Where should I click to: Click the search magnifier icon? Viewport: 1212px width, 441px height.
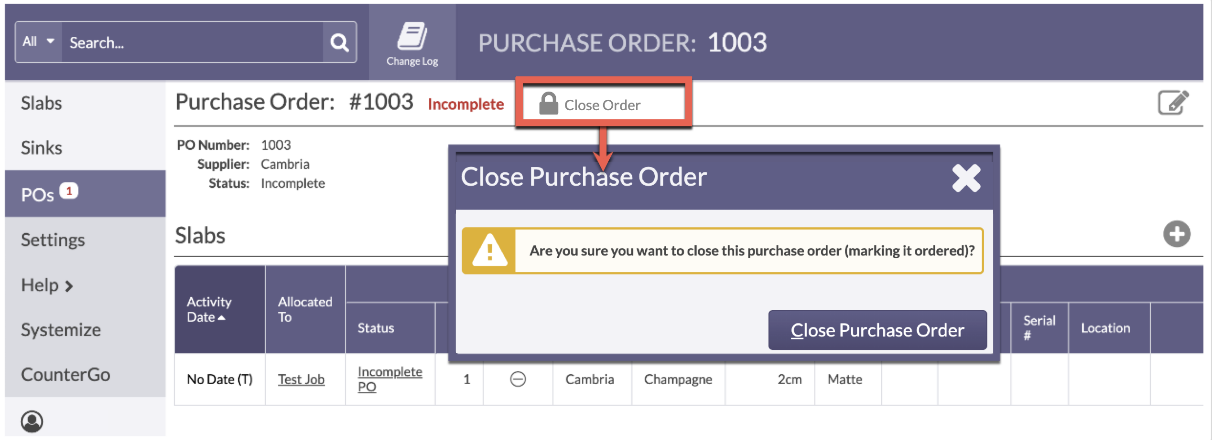point(339,42)
